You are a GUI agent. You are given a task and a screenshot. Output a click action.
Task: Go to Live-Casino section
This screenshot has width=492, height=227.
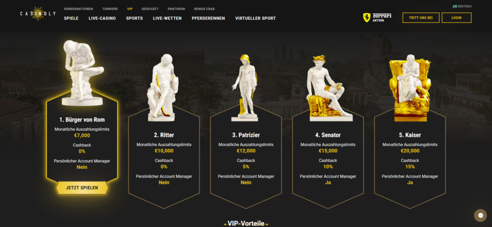(x=102, y=18)
